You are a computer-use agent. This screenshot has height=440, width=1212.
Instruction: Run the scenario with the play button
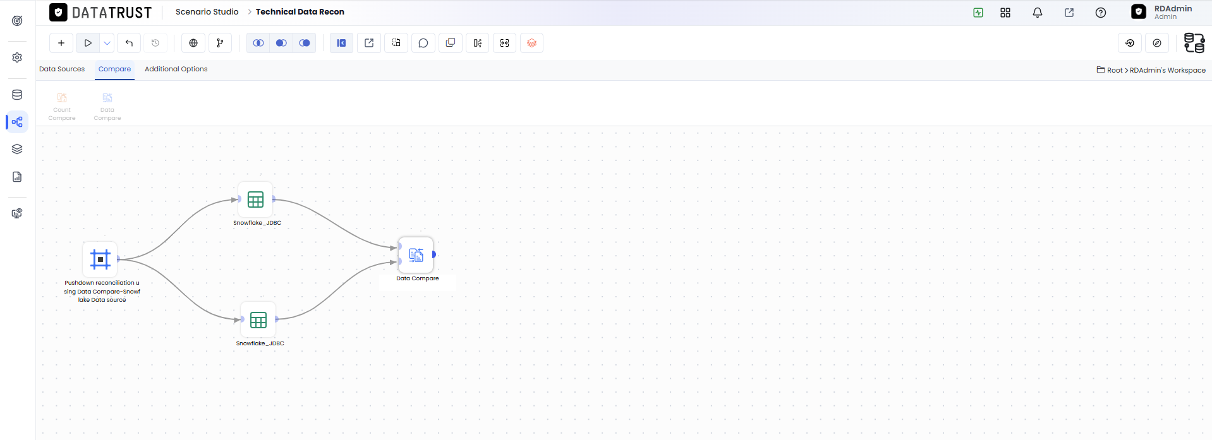point(88,43)
